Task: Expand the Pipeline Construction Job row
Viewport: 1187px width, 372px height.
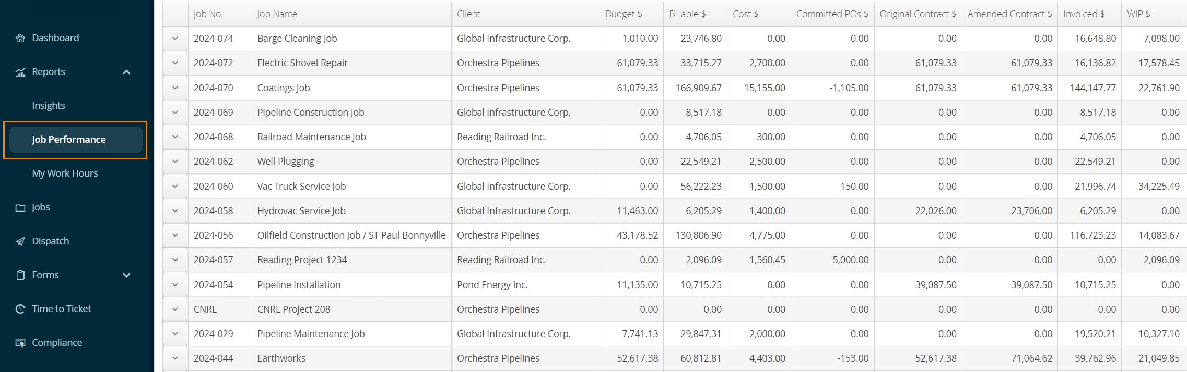Action: pos(175,113)
